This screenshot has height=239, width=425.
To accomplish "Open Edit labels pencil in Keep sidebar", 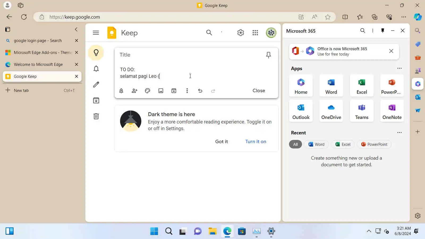I will (96, 84).
